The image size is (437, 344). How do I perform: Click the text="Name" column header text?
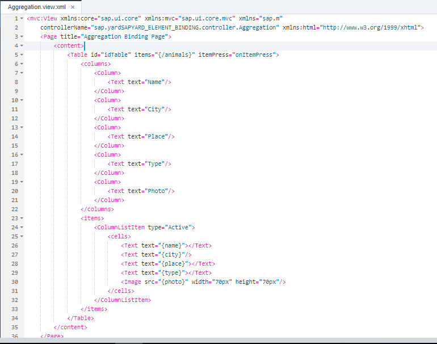coord(146,82)
